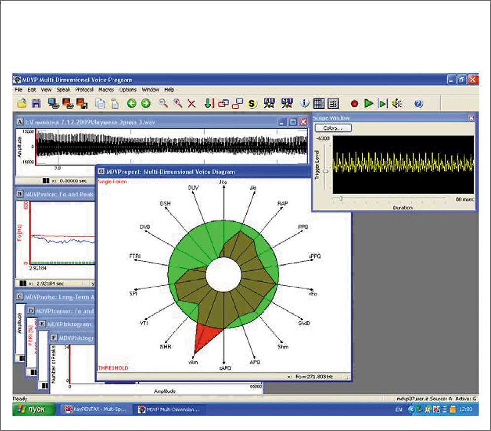Click the green back arrow icon
The width and height of the screenshot is (491, 431).
pos(131,104)
